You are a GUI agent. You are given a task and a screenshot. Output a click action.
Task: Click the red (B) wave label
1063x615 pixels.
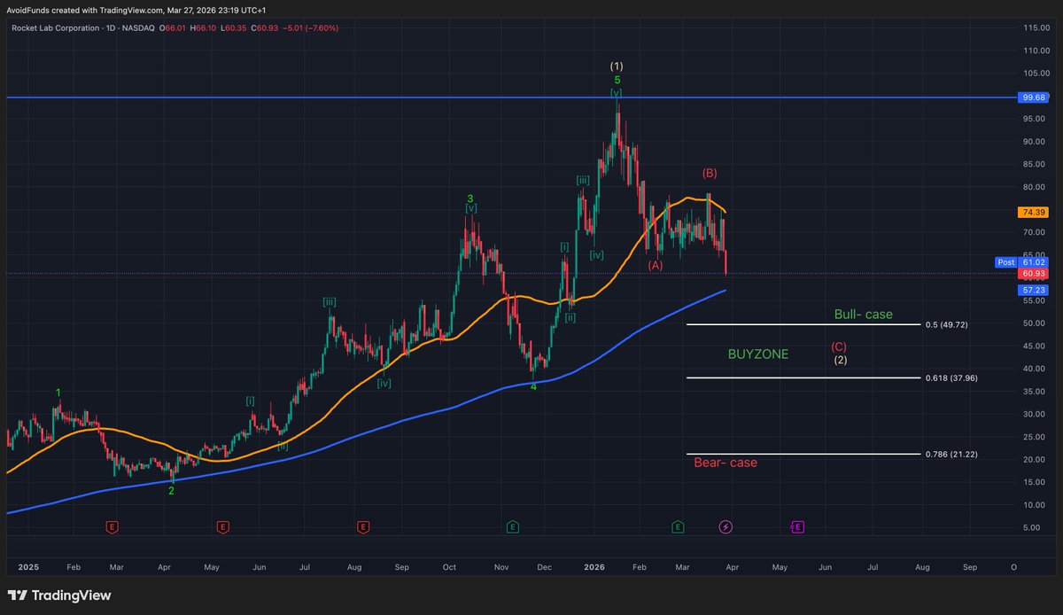click(x=710, y=172)
